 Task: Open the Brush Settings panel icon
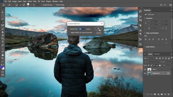[x=140, y=16]
